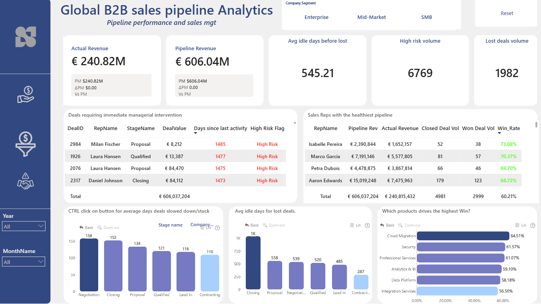The height and width of the screenshot is (304, 541).
Task: Click the Reset button
Action: (507, 13)
